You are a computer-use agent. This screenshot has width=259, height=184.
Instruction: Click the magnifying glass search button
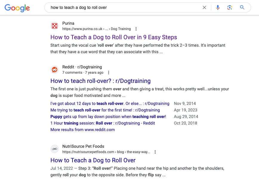tap(242, 7)
